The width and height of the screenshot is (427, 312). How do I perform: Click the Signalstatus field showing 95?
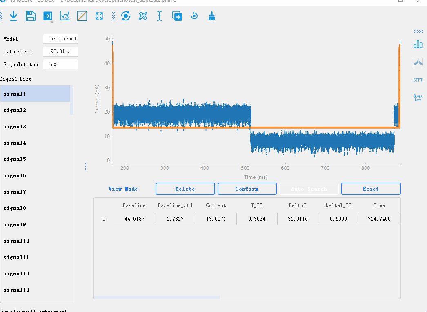[x=60, y=64]
